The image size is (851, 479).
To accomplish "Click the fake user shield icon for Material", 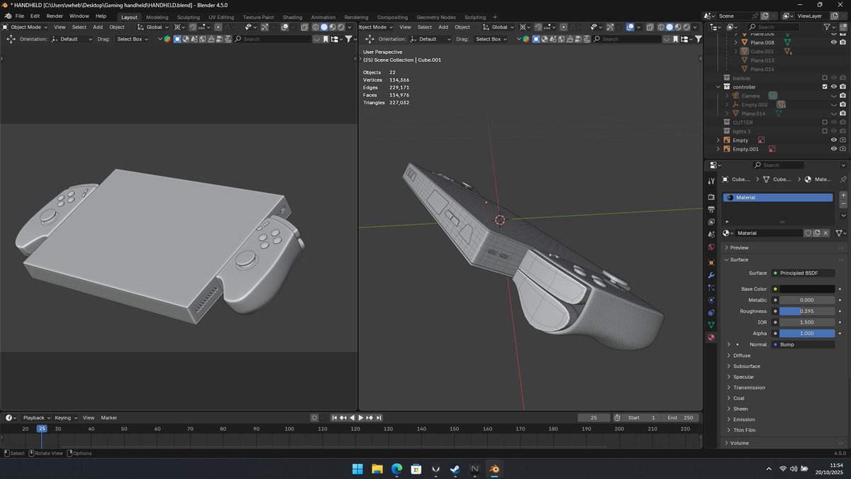I will pyautogui.click(x=808, y=233).
